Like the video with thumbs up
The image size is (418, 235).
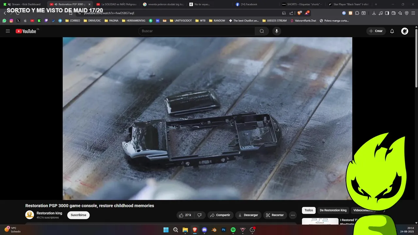(185, 215)
